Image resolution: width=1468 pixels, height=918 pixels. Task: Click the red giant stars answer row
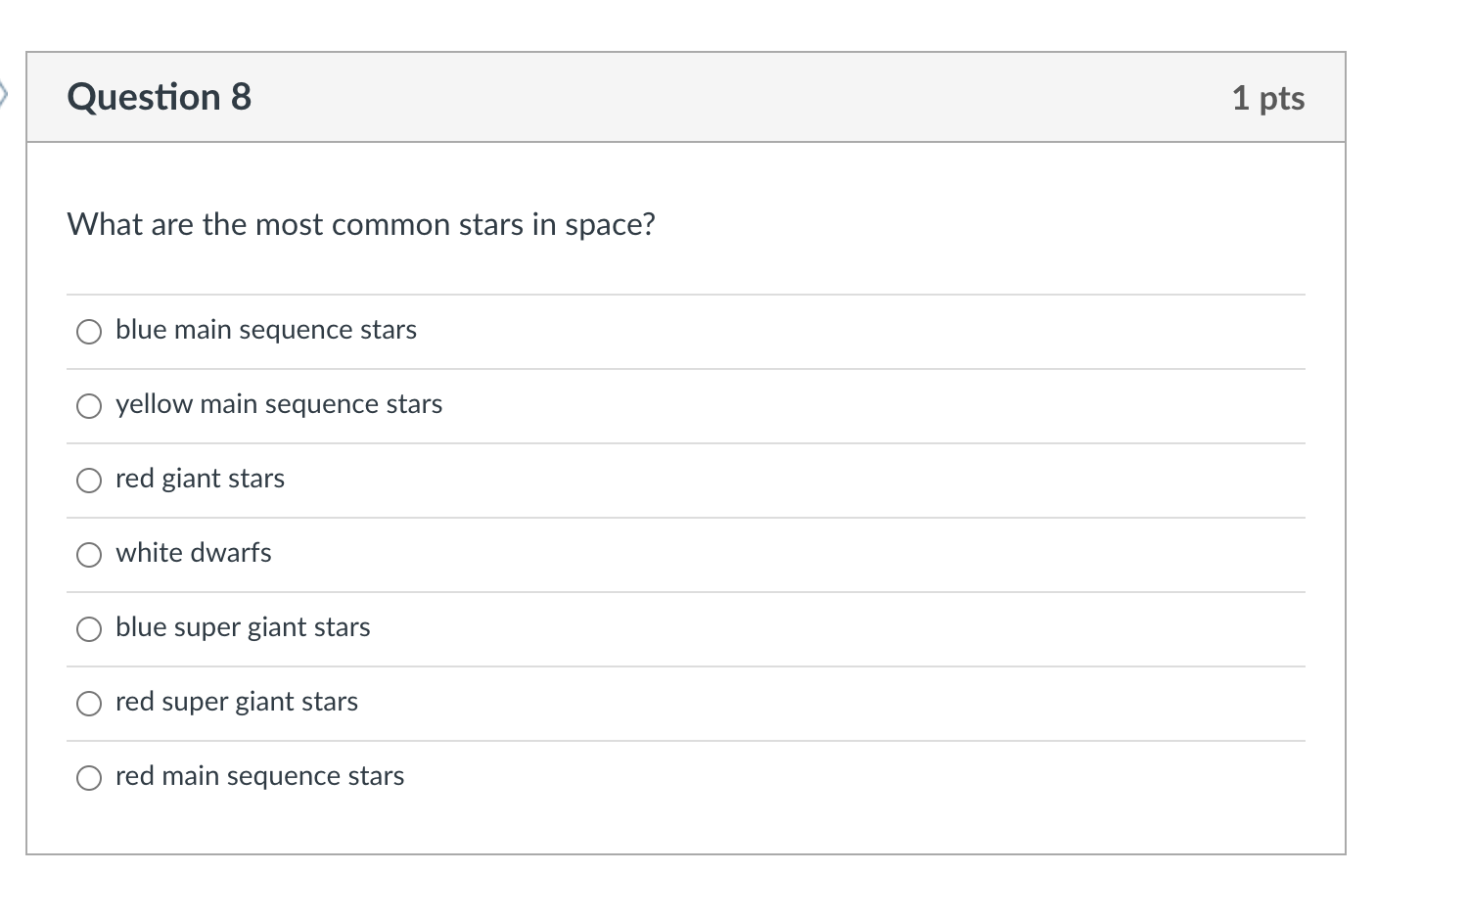tap(200, 479)
